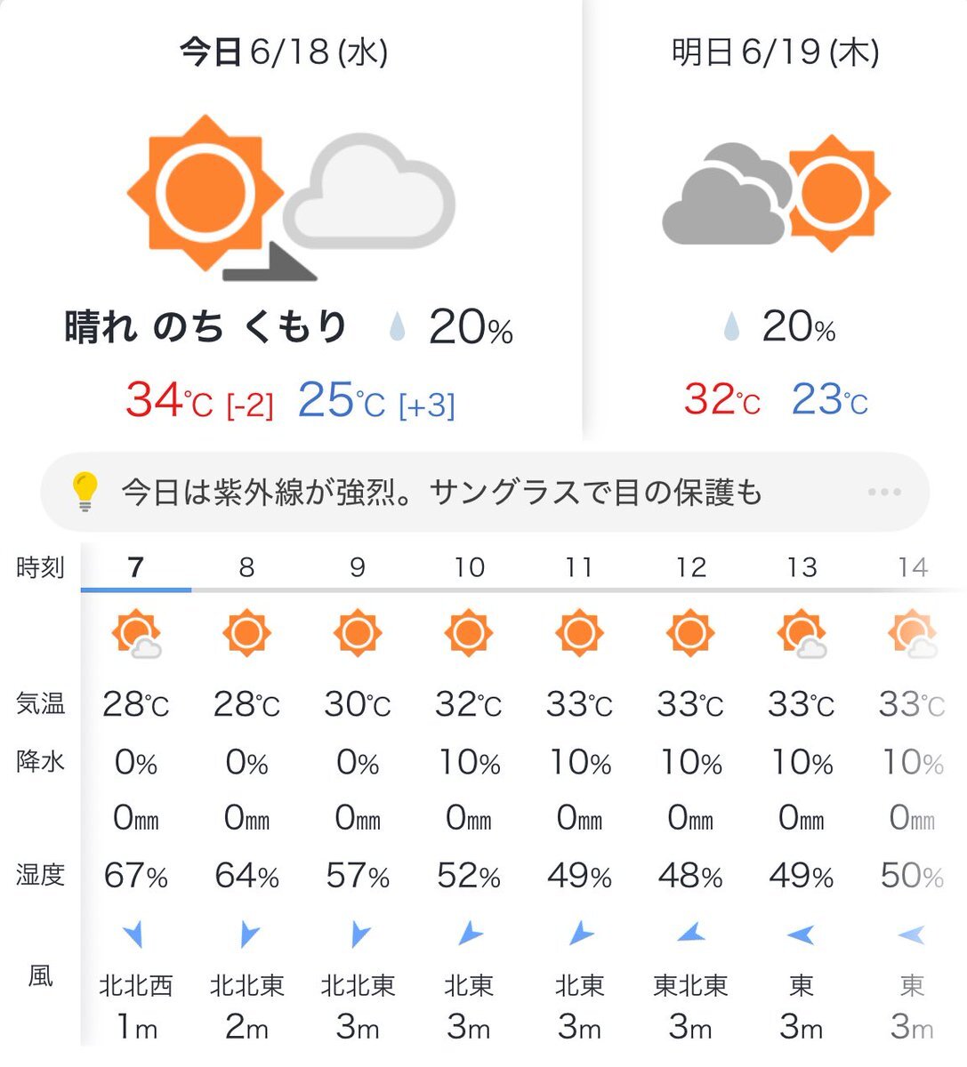Tap today's high temperature 34°C

click(169, 399)
